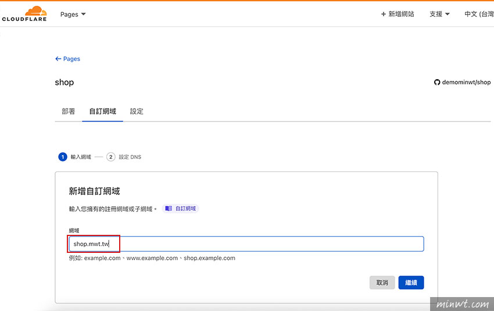Open the 中文 language selector

point(479,14)
